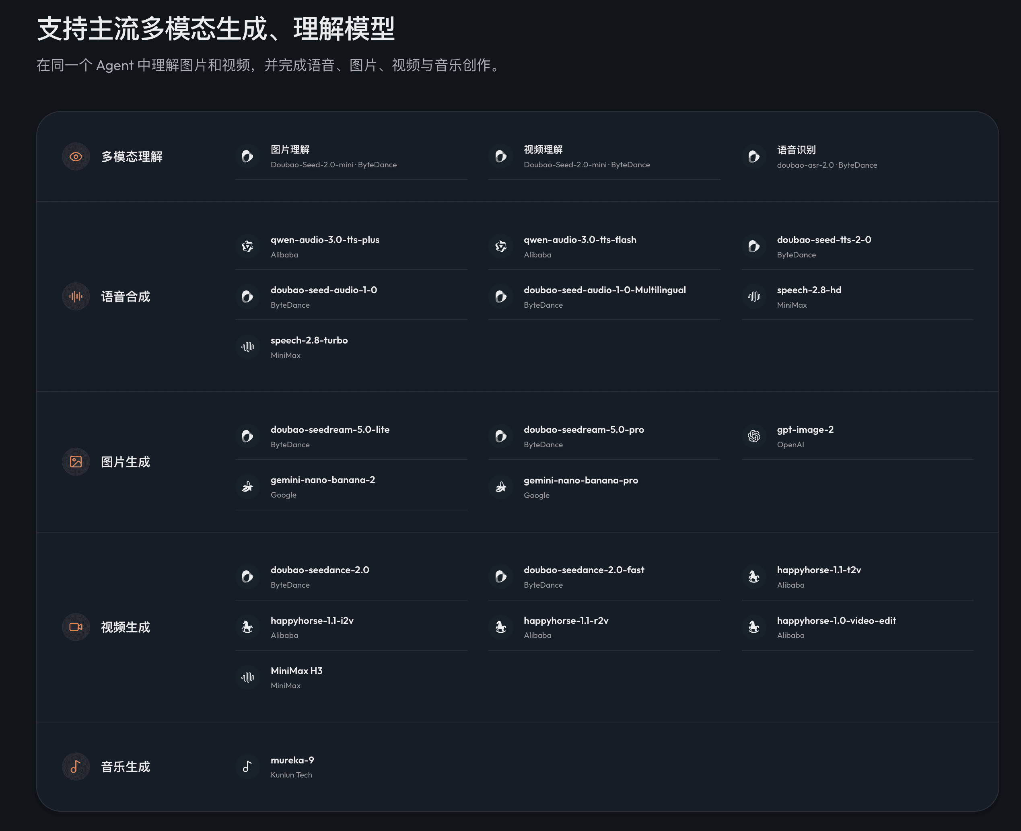
Task: Click the OpenAI icon for gpt-image-2
Action: pyautogui.click(x=754, y=436)
